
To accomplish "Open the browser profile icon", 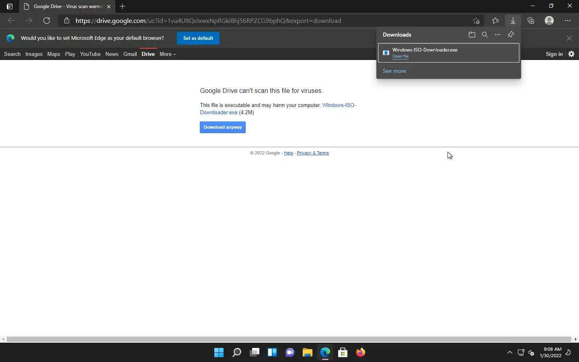I will (x=549, y=21).
